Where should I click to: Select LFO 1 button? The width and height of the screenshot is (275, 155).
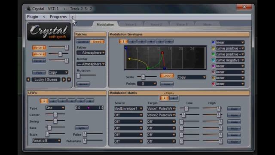[44, 101]
